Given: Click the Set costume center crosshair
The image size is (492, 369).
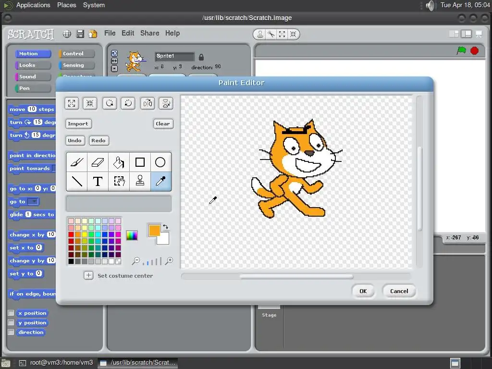Looking at the screenshot, I should pyautogui.click(x=88, y=275).
